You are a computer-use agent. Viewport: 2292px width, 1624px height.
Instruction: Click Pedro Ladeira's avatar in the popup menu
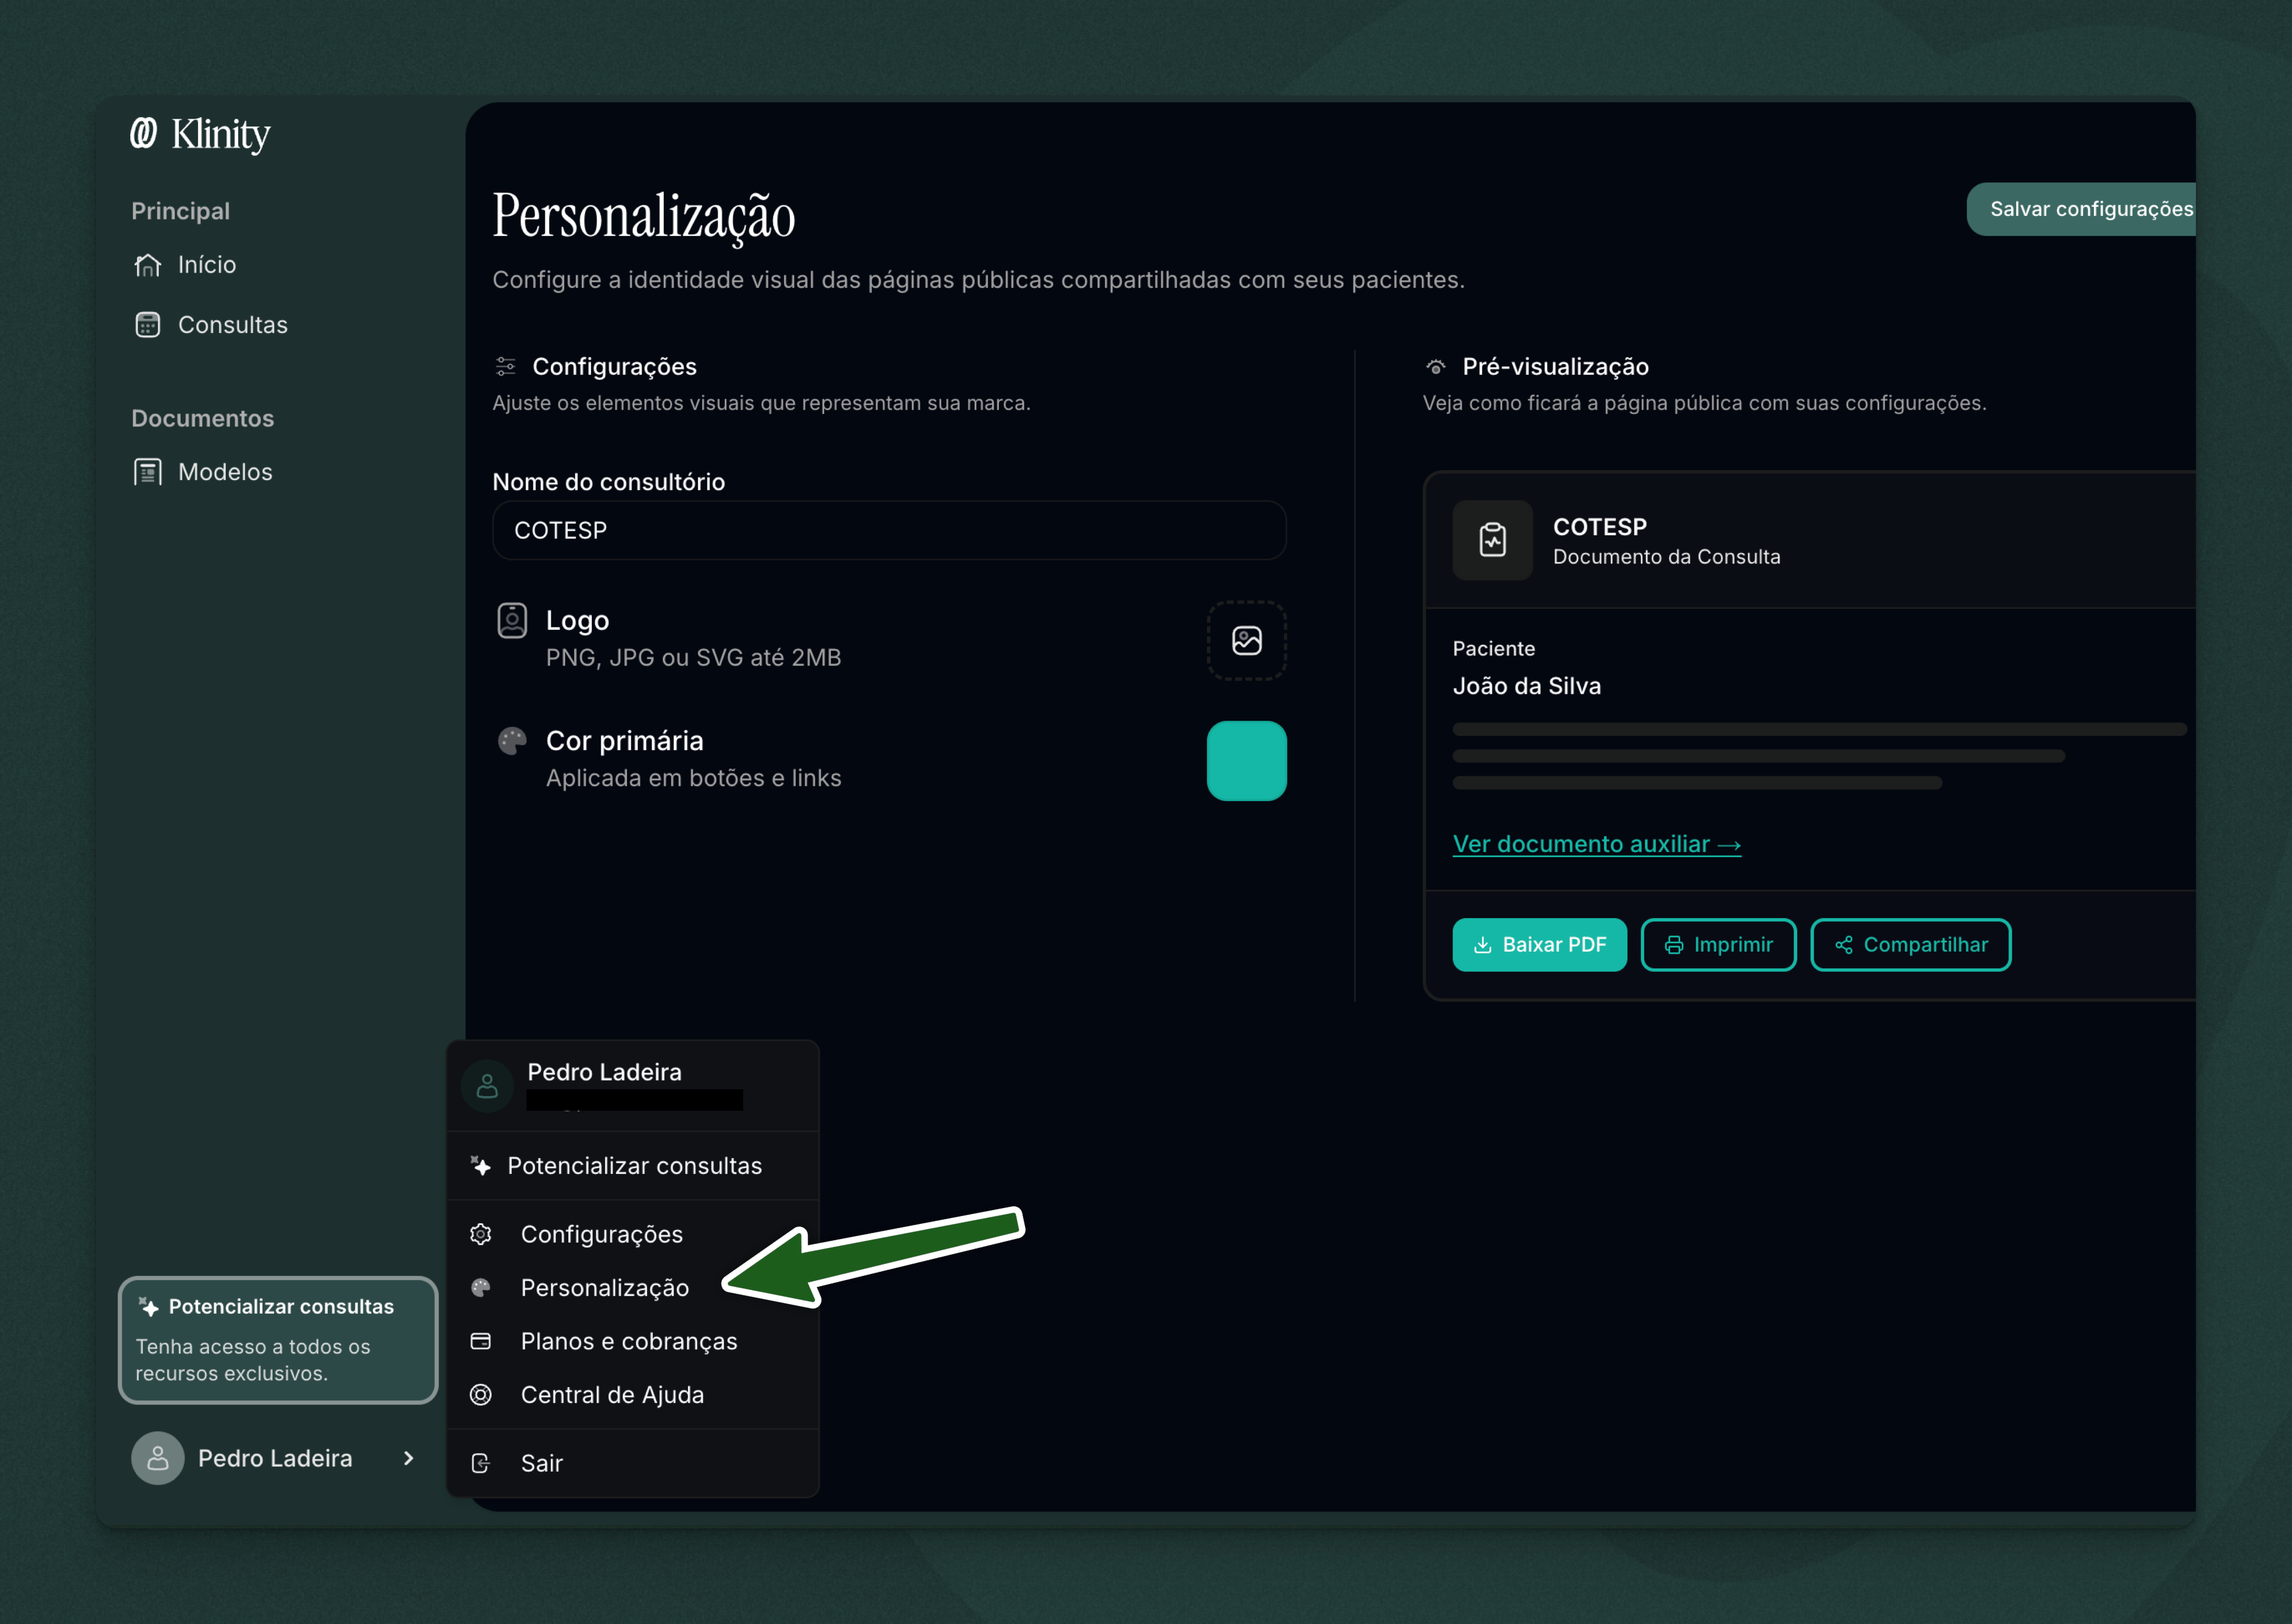(487, 1085)
